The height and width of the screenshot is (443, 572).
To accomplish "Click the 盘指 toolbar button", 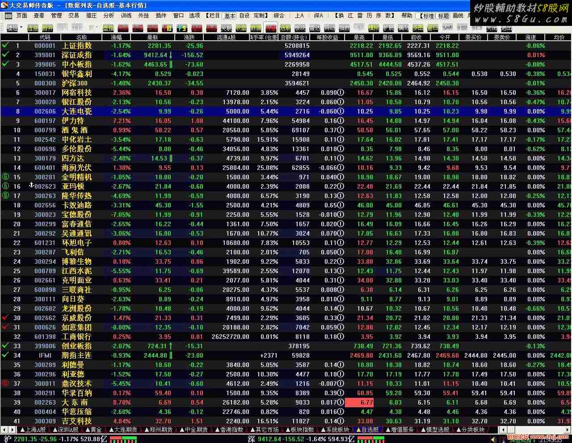I will tap(108, 28).
